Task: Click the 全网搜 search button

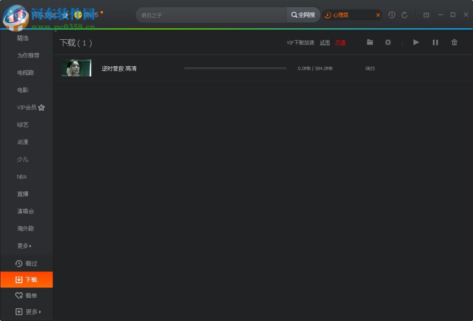Action: pyautogui.click(x=303, y=15)
